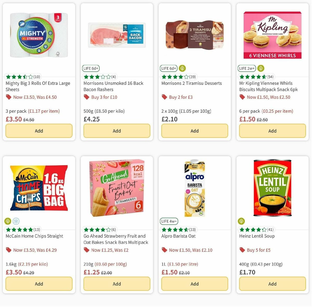Image resolution: width=312 pixels, height=307 pixels.
Task: Add Heinz Lentil Soup to the basket
Action: pyautogui.click(x=272, y=284)
